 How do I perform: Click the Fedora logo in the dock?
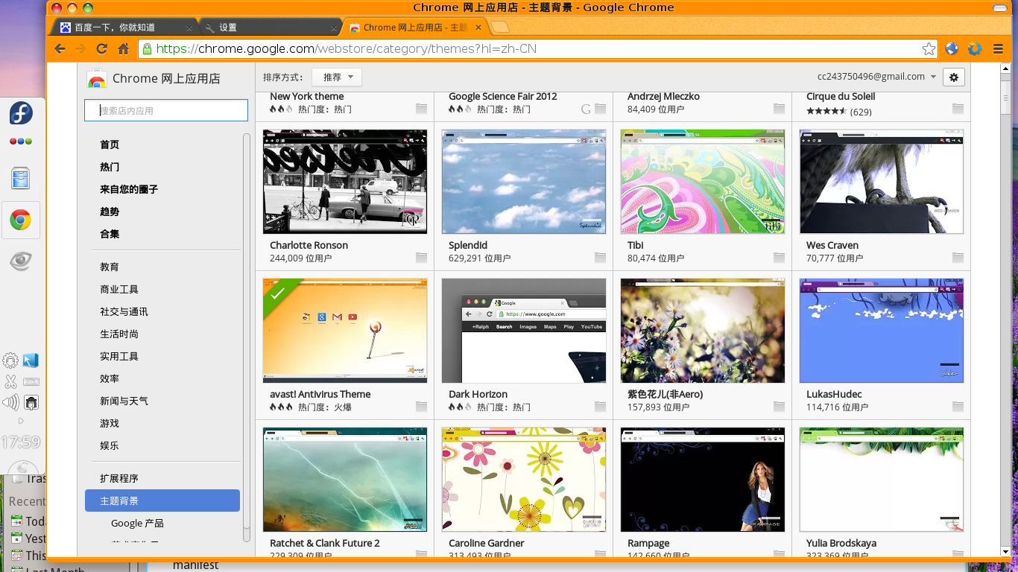21,113
